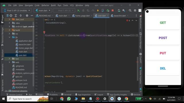Screen dimensions: 184x103
Task: Expand the build folder
Action: (x=9, y=30)
